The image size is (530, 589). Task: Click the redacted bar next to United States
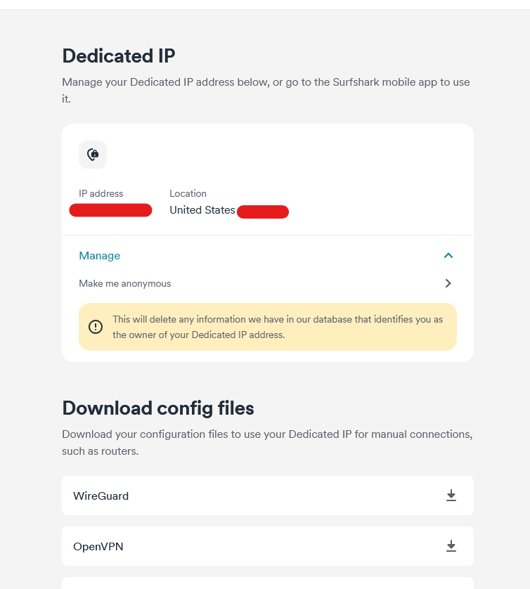coord(263,212)
